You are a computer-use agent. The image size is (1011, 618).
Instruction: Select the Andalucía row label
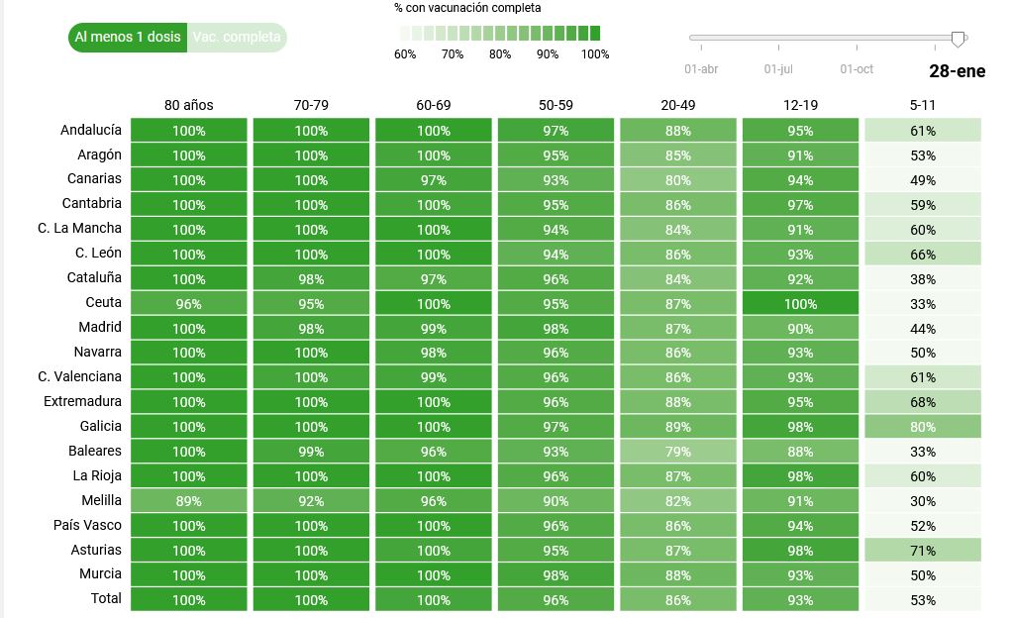coord(91,130)
